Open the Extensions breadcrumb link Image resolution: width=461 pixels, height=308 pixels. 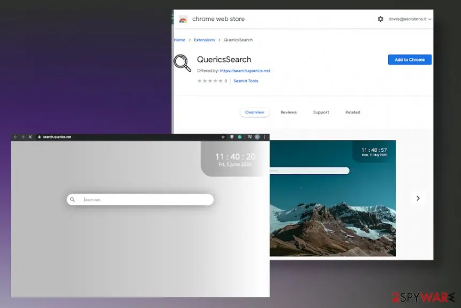point(205,40)
